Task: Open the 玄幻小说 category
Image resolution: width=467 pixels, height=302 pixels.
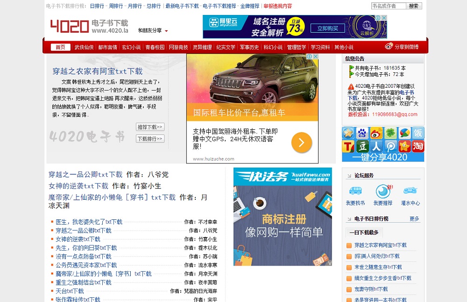Action: pyautogui.click(x=131, y=47)
